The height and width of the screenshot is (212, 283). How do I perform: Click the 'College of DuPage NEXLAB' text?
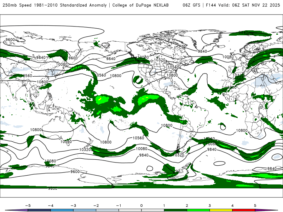tap(140, 5)
